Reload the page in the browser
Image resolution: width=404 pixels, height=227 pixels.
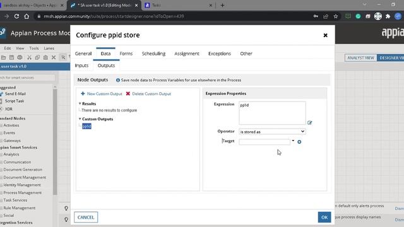(16, 16)
